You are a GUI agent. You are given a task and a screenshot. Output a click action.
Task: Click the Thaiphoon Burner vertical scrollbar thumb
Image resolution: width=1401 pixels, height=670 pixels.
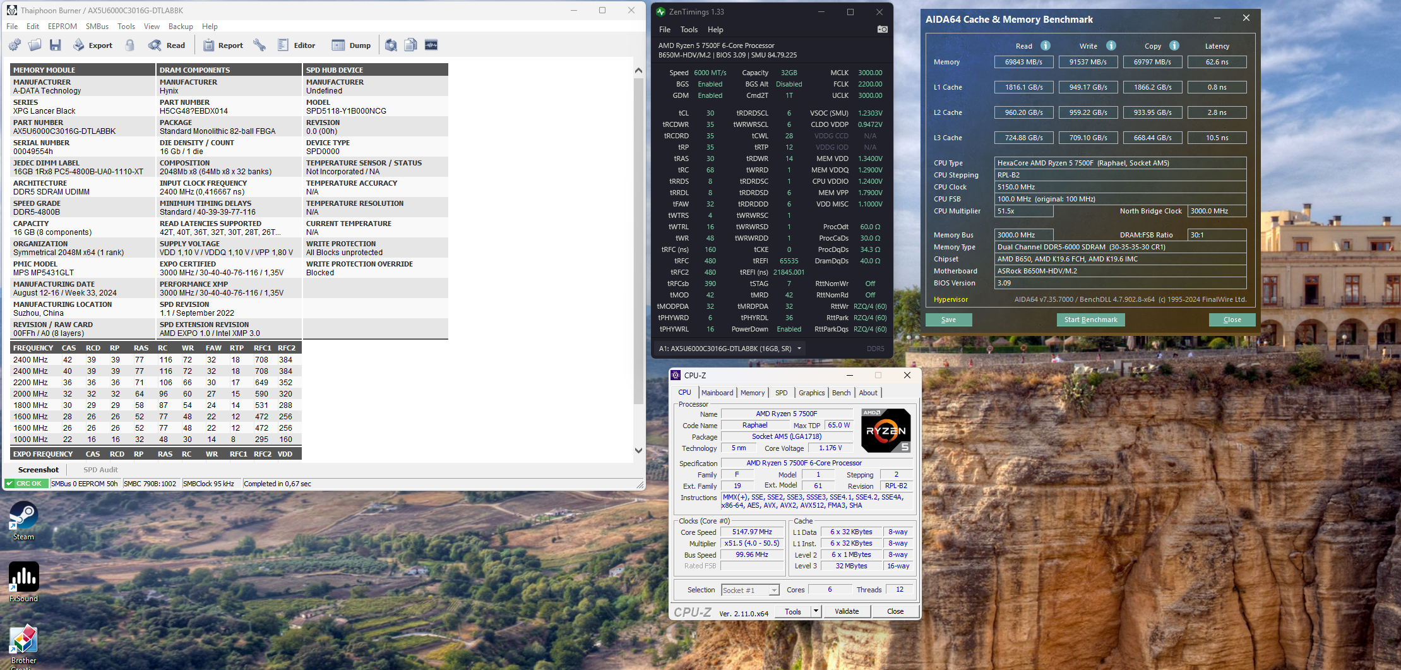click(x=638, y=241)
